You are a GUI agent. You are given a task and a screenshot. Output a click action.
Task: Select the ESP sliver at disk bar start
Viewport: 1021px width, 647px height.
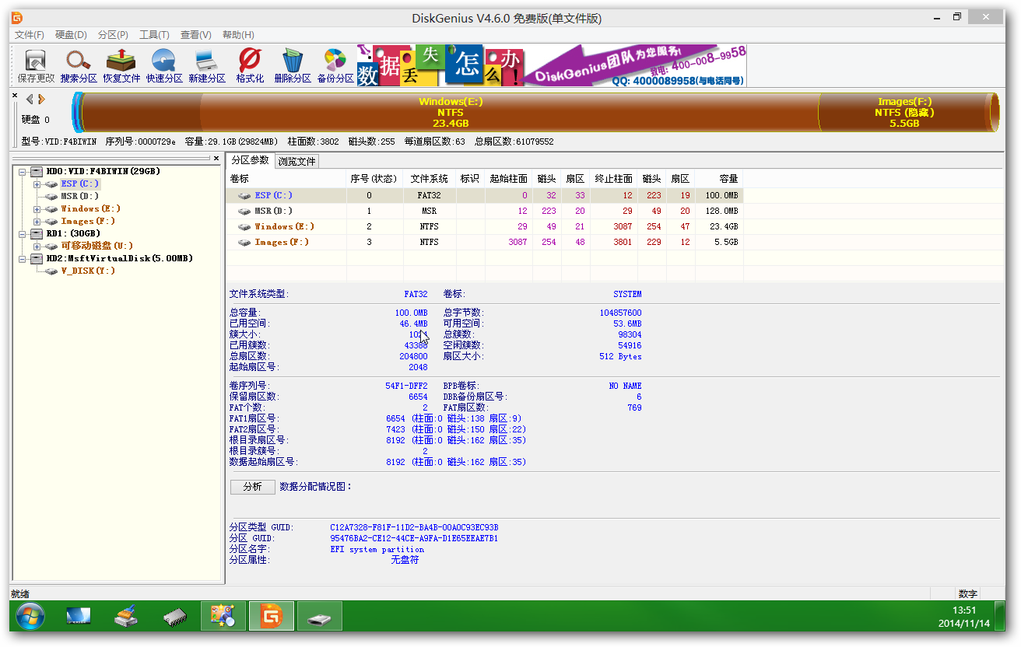pos(76,113)
